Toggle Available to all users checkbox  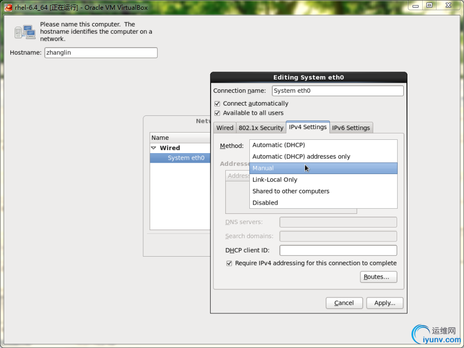(217, 113)
